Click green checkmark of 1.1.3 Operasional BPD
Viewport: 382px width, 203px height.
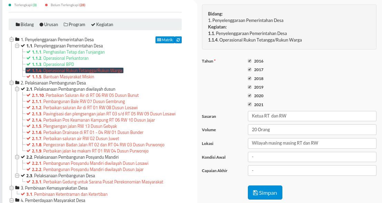pyautogui.click(x=29, y=64)
